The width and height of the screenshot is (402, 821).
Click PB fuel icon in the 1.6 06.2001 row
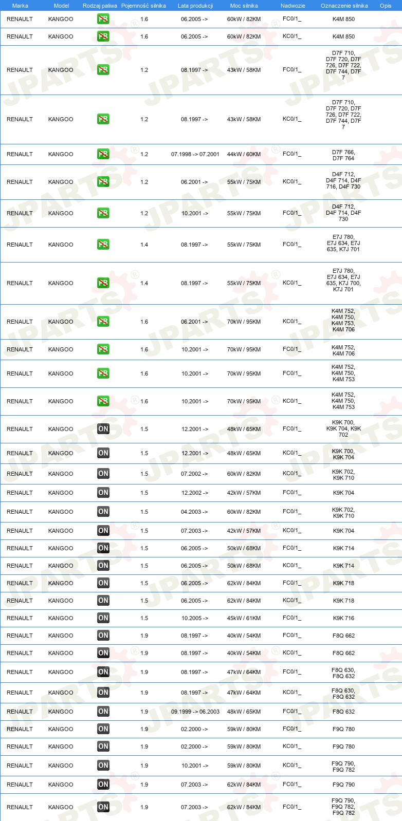tap(103, 322)
